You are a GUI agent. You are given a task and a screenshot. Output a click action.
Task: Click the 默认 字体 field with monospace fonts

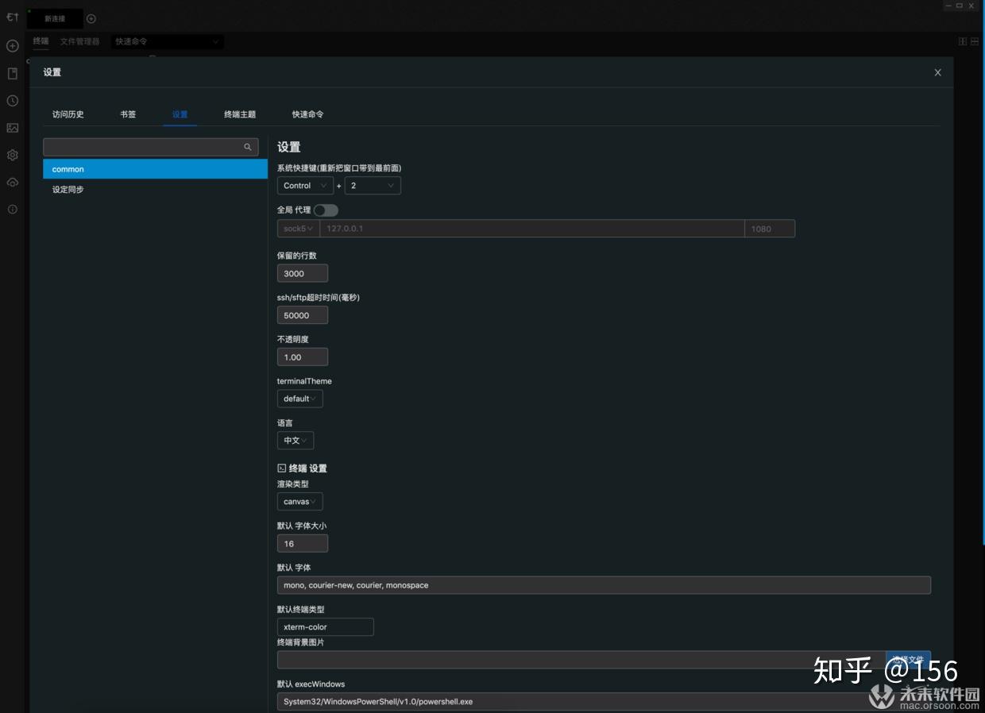[x=604, y=585]
